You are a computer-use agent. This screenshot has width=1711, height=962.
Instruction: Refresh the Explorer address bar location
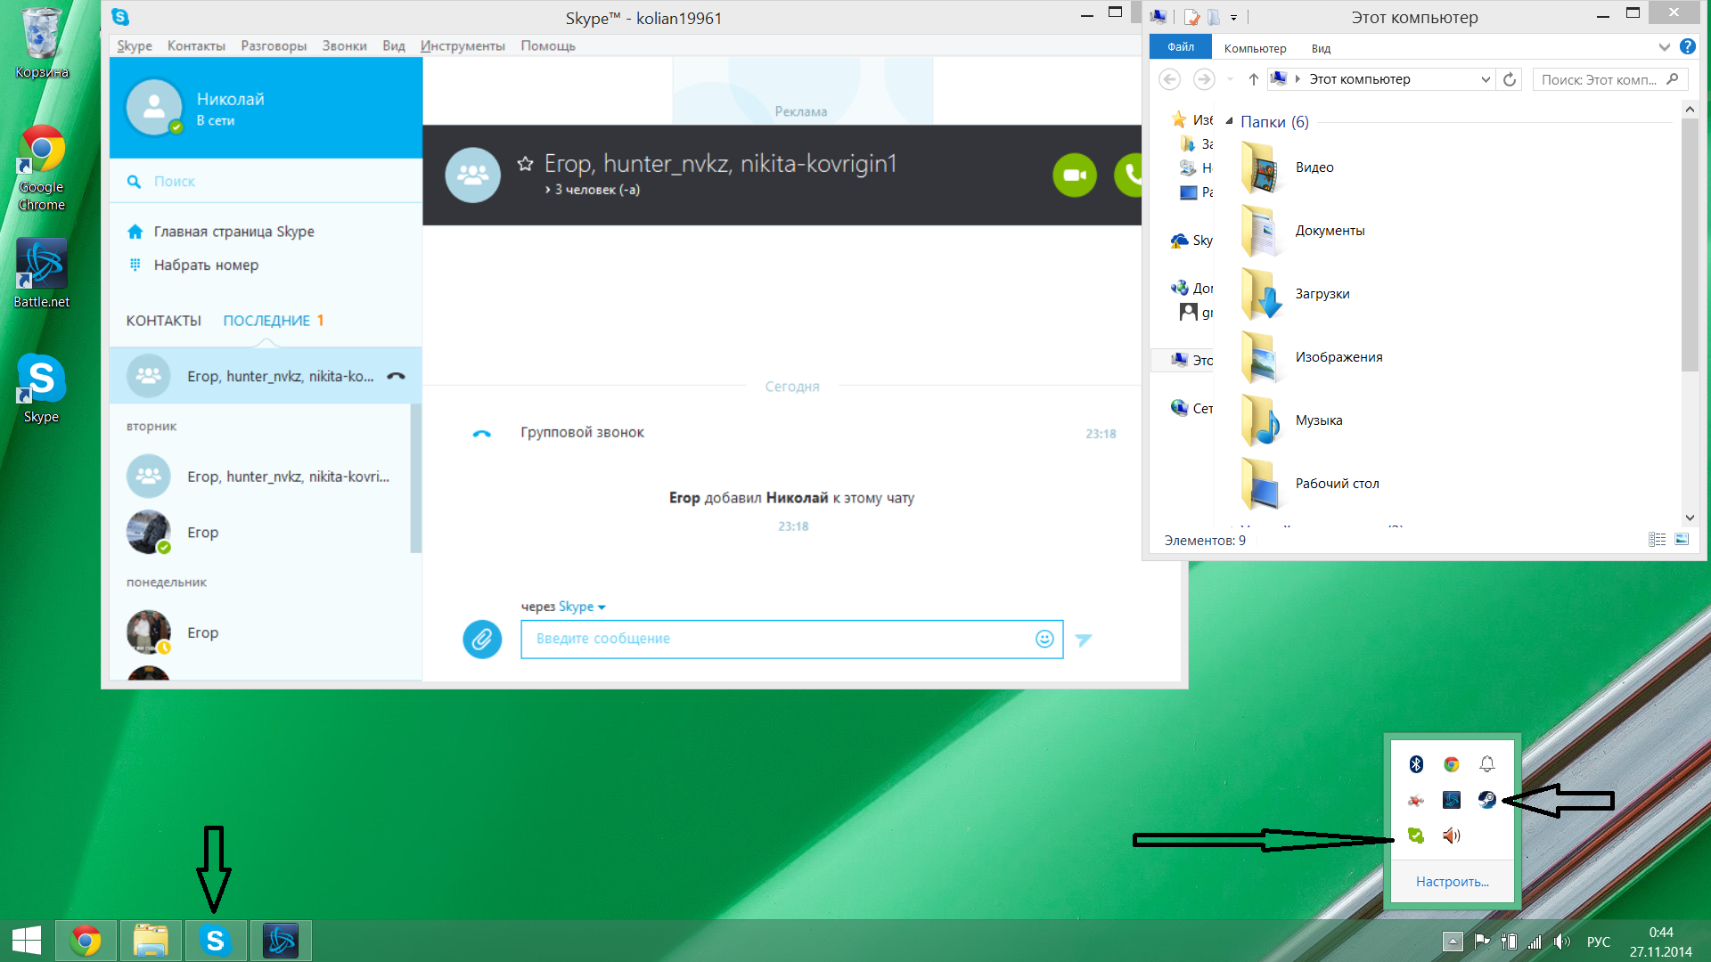pyautogui.click(x=1510, y=79)
